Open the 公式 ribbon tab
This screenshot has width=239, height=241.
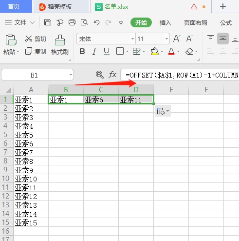point(226,22)
